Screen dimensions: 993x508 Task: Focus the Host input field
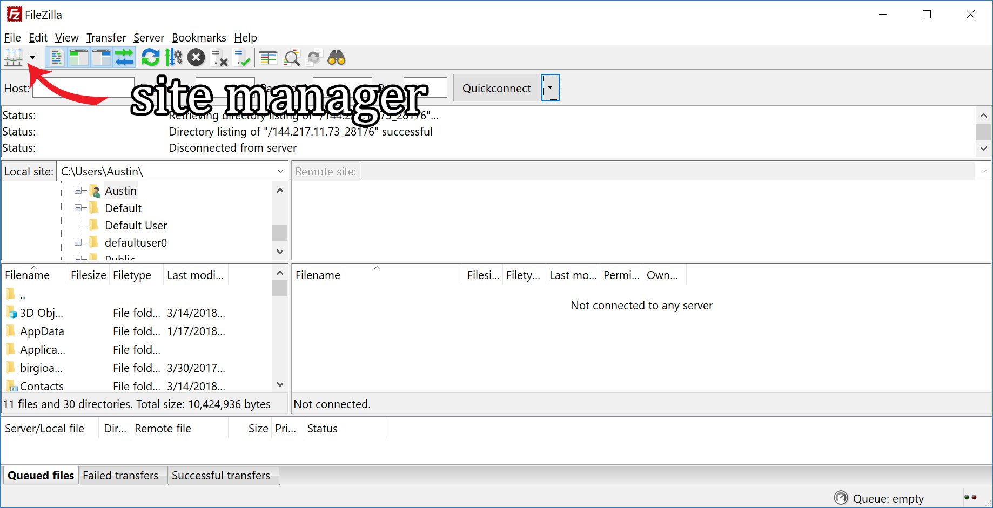click(x=83, y=88)
